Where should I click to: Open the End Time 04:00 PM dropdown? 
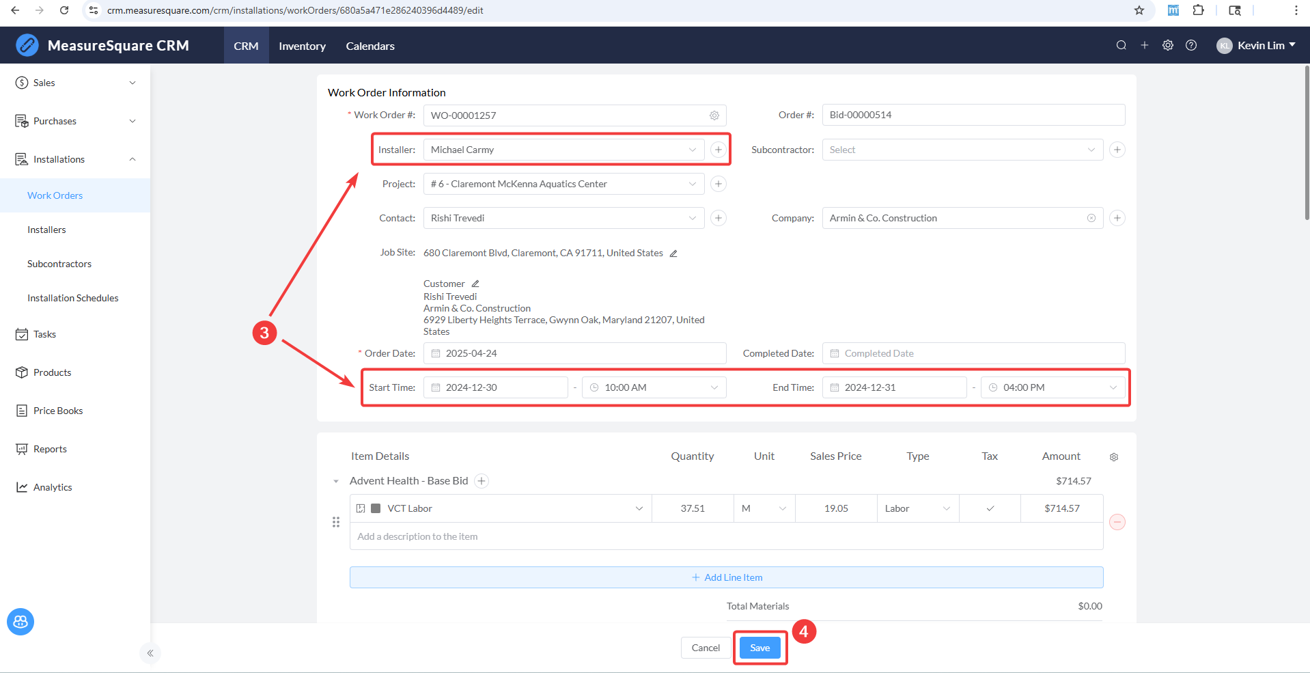pyautogui.click(x=1053, y=387)
